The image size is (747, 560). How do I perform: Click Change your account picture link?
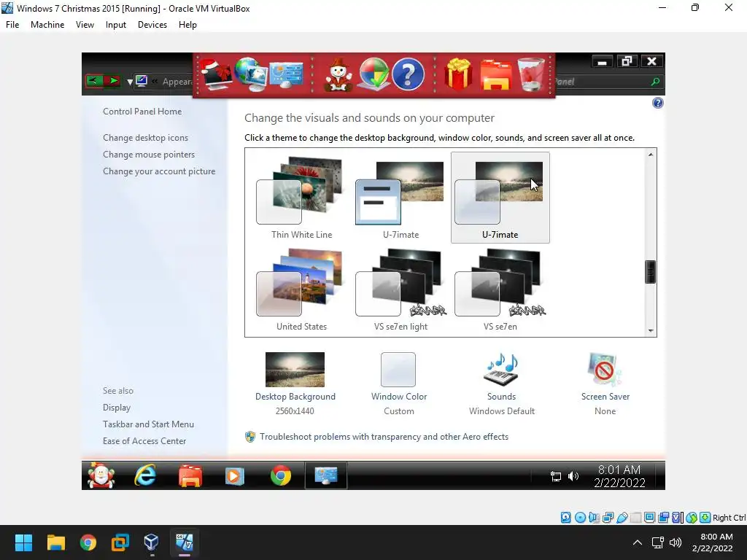pyautogui.click(x=159, y=171)
